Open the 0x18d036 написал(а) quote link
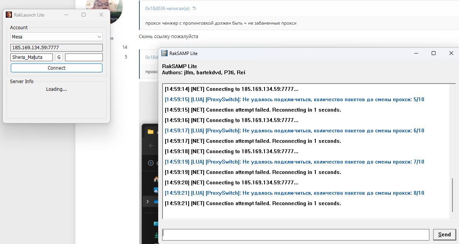The image size is (459, 244). [168, 8]
